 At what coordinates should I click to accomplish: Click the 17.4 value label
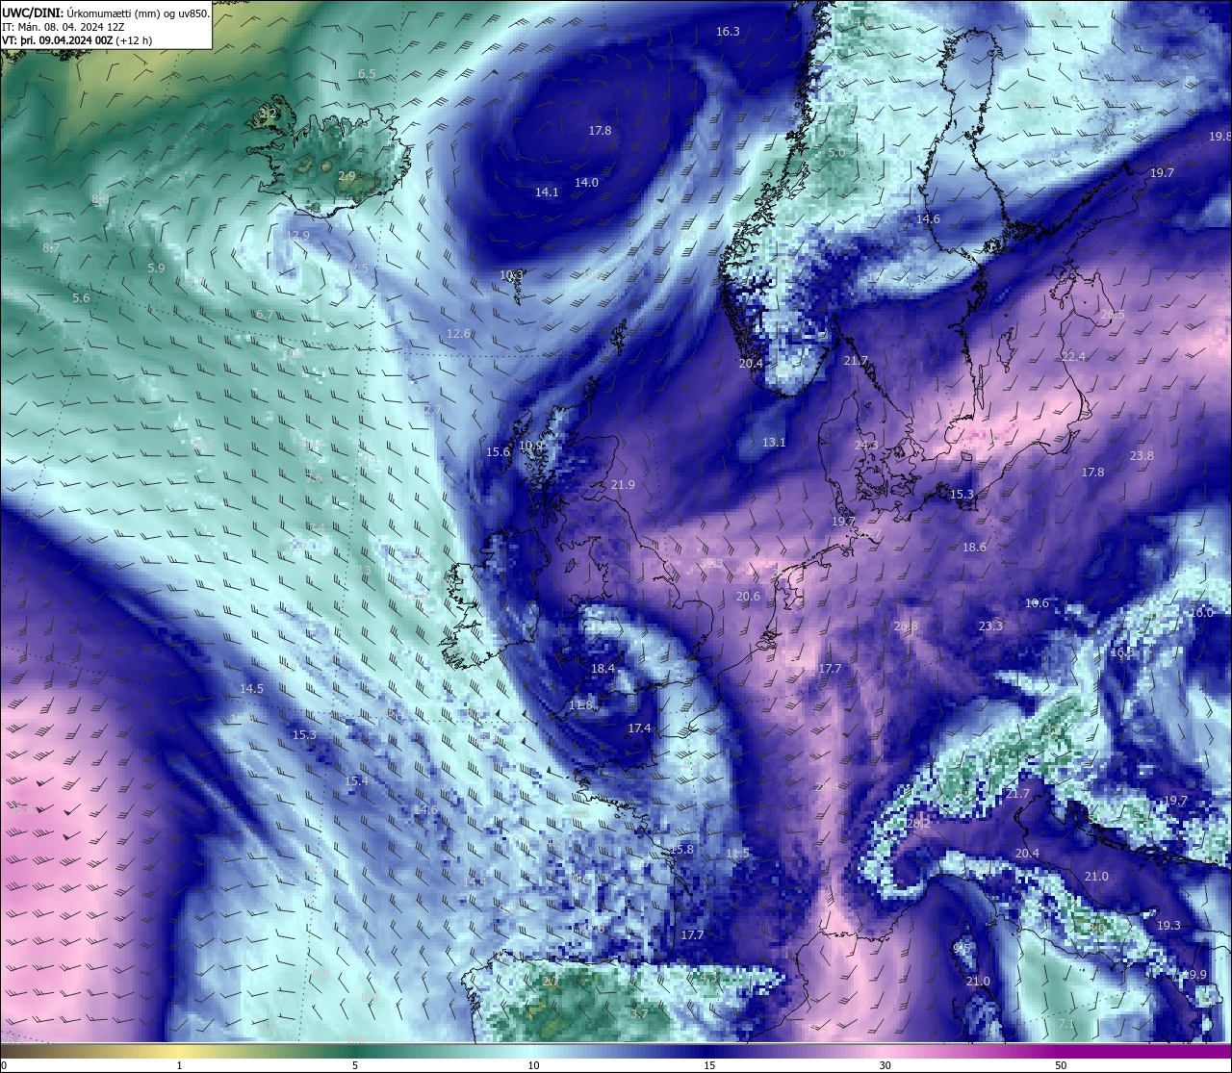click(639, 728)
